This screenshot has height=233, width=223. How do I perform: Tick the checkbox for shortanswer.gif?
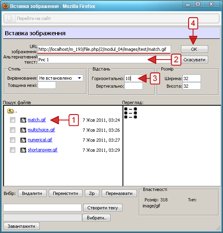[x=12, y=150]
